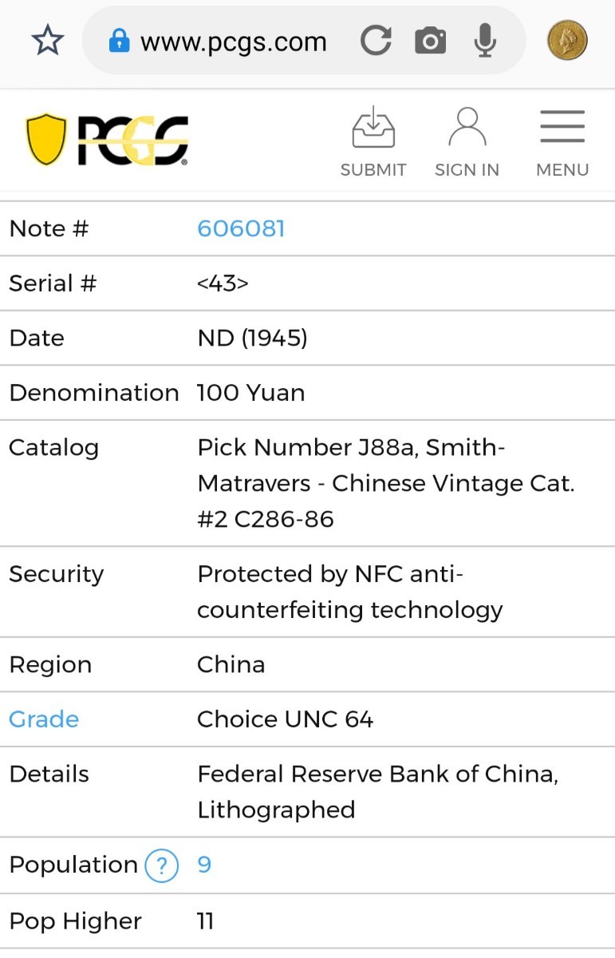Tap the secure padlock icon
The image size is (615, 958).
click(119, 41)
